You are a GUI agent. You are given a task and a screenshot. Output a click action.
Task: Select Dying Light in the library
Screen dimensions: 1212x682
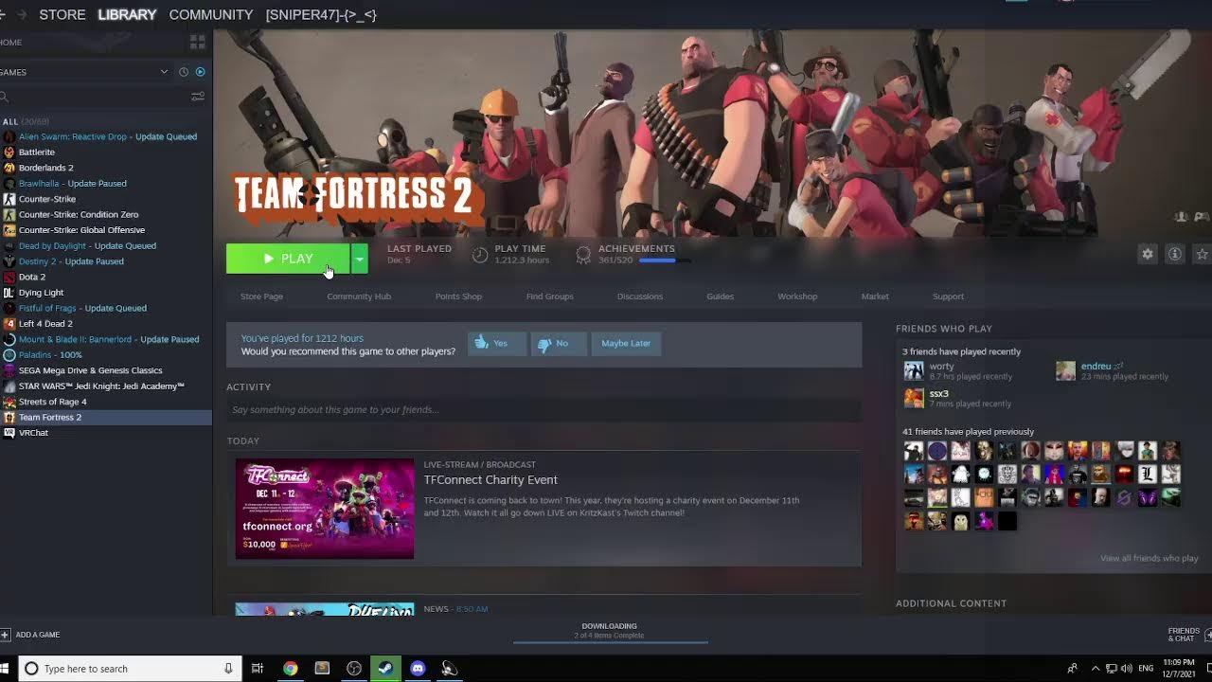click(42, 293)
